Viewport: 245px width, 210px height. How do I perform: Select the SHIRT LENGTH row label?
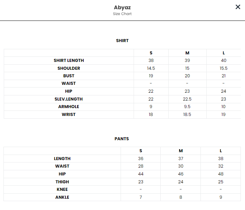coord(69,61)
